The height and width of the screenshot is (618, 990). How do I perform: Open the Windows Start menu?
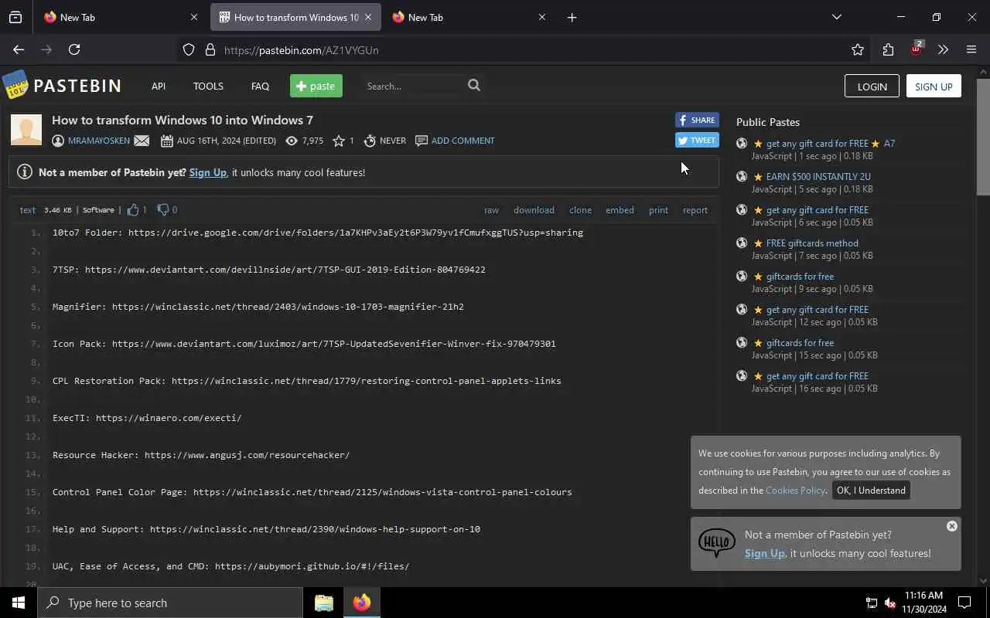coord(19,603)
